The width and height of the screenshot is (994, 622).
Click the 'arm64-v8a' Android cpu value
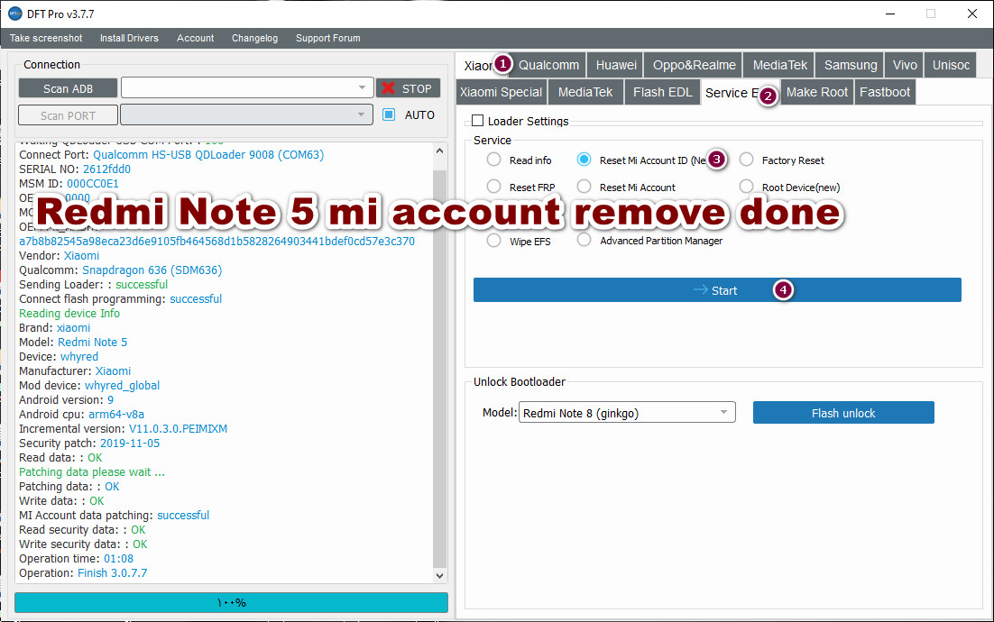click(x=116, y=415)
